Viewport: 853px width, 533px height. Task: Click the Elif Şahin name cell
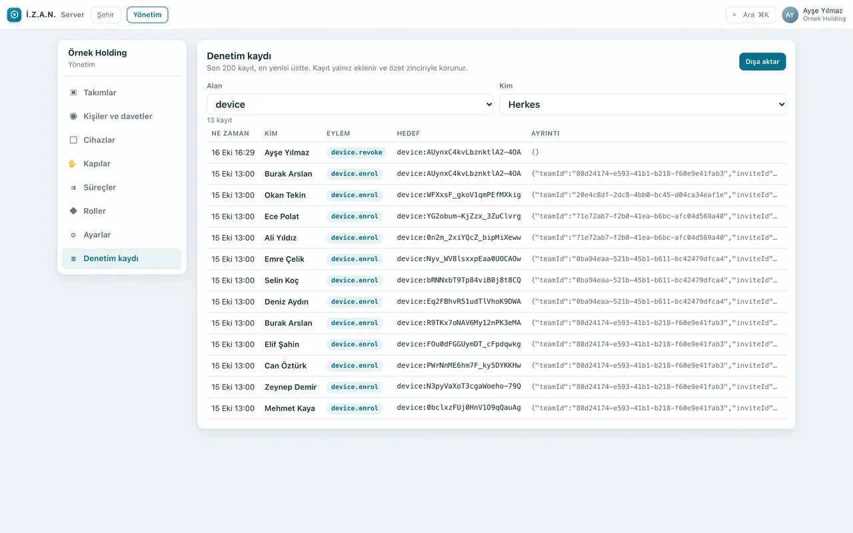tap(282, 344)
